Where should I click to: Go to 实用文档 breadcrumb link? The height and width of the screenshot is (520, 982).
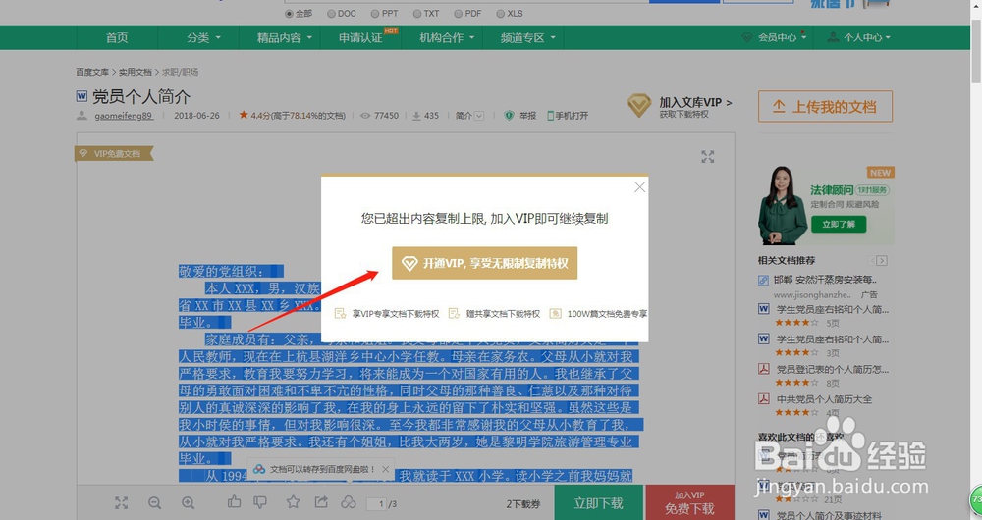136,72
